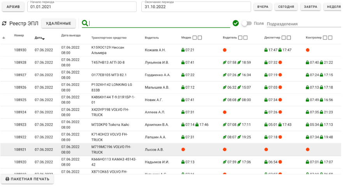The height and width of the screenshot is (188, 345).
Task: Click the refresh icon beside Реестр ЭПЛ
Action: (4, 23)
